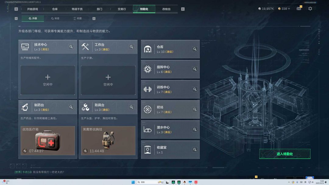Add production in idle 技术中心 slot
The height and width of the screenshot is (185, 329).
tap(48, 80)
